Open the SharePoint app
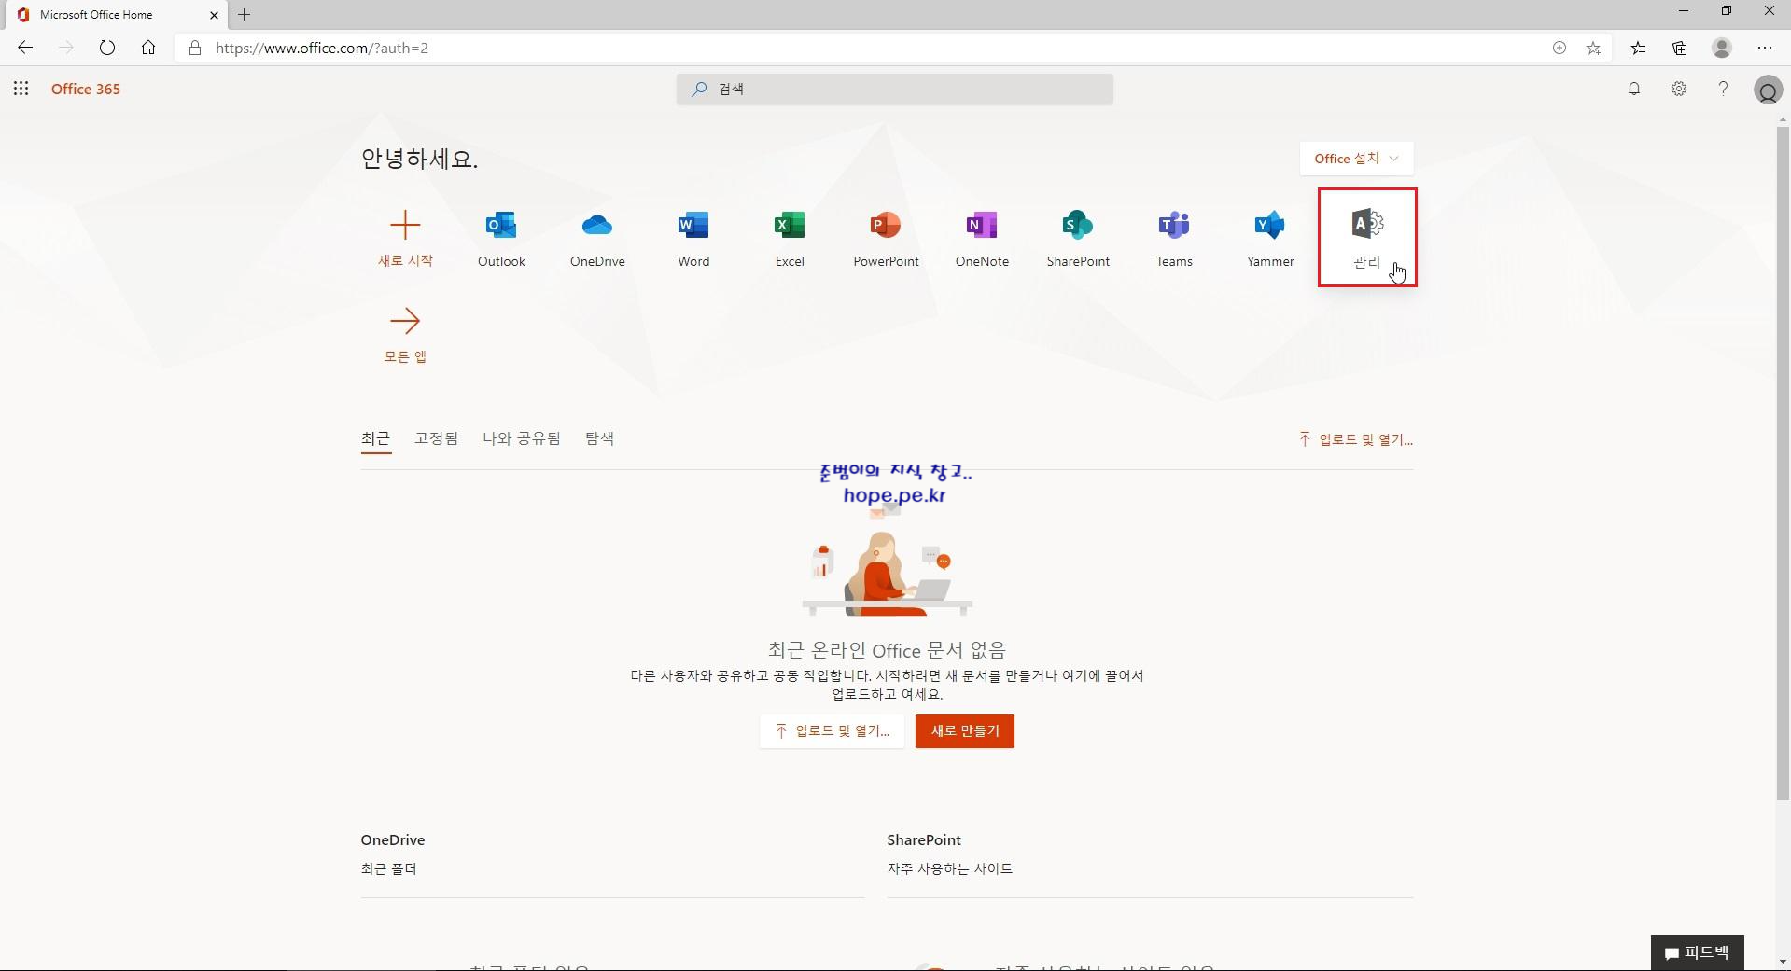1791x971 pixels. pos(1078,237)
